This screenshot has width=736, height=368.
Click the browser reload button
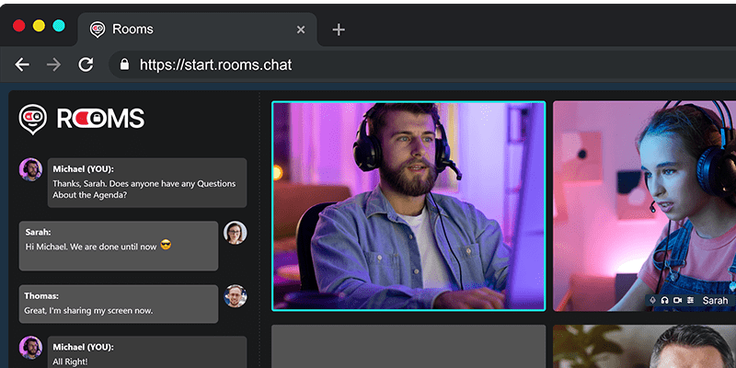tap(86, 64)
